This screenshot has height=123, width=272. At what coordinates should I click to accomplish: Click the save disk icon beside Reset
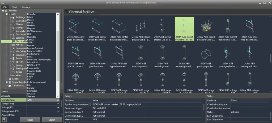(4, 120)
